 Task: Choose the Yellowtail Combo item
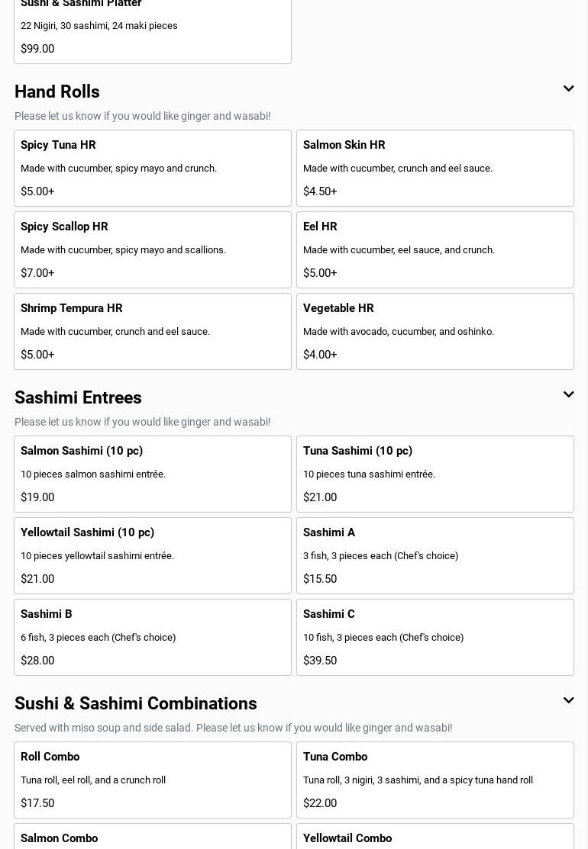click(x=435, y=838)
